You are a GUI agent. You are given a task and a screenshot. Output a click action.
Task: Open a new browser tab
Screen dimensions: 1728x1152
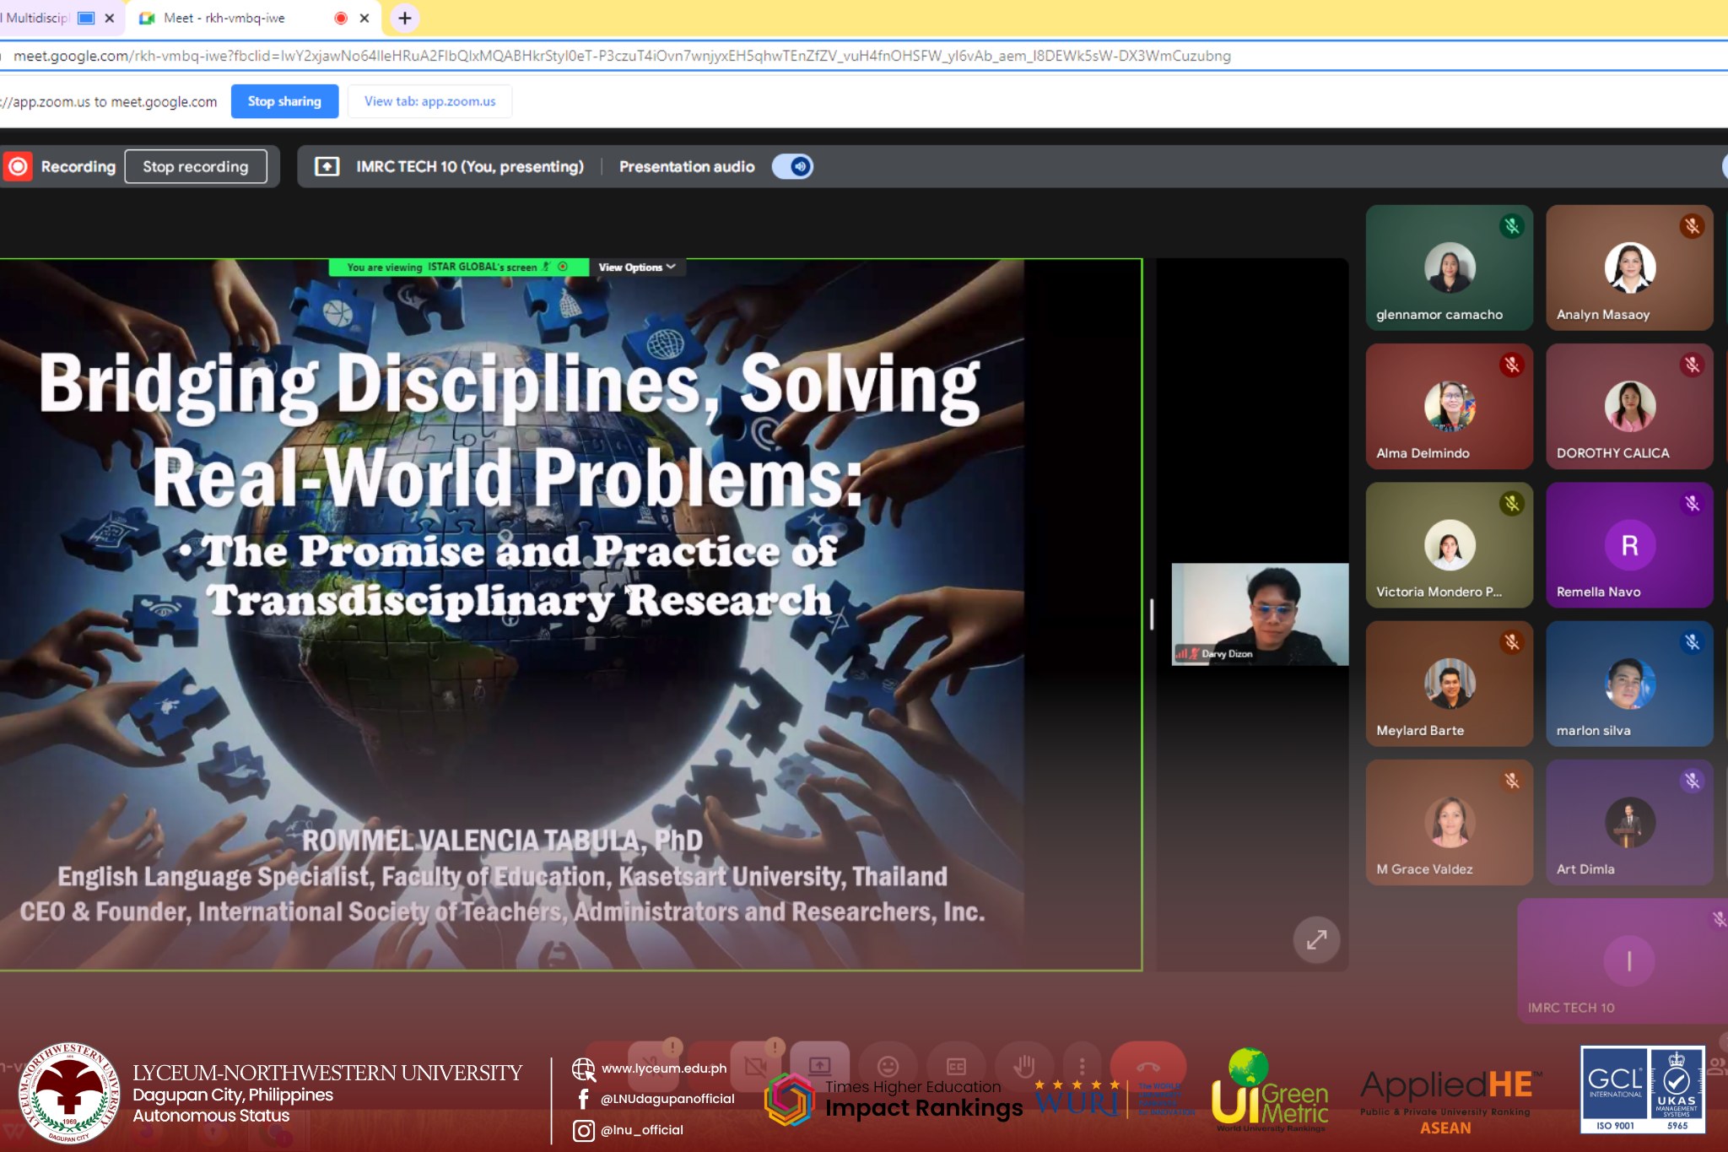pyautogui.click(x=405, y=18)
